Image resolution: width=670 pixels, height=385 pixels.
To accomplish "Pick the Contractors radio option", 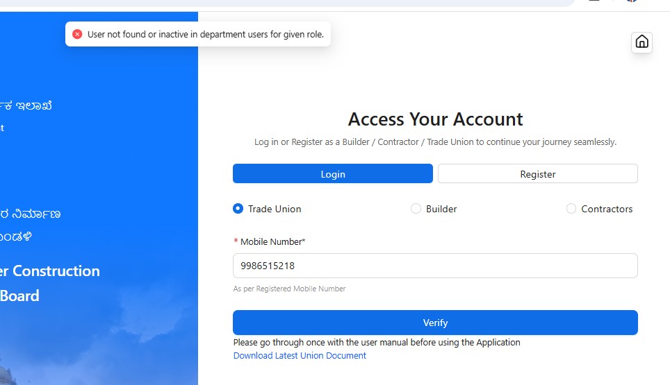I will (x=571, y=209).
